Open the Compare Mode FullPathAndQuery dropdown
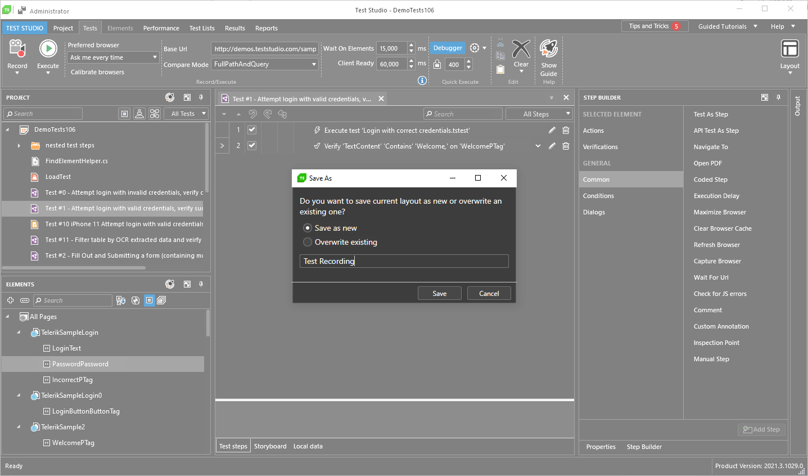Image resolution: width=808 pixels, height=476 pixels. click(265, 64)
